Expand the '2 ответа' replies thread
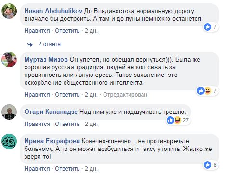 point(49,44)
